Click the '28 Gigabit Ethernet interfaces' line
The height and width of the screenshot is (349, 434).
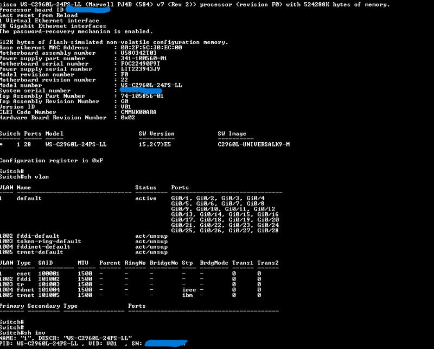[x=53, y=26]
